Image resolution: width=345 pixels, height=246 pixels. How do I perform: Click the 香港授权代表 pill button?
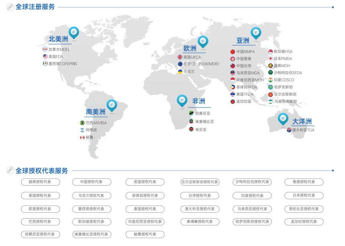coord(304,182)
